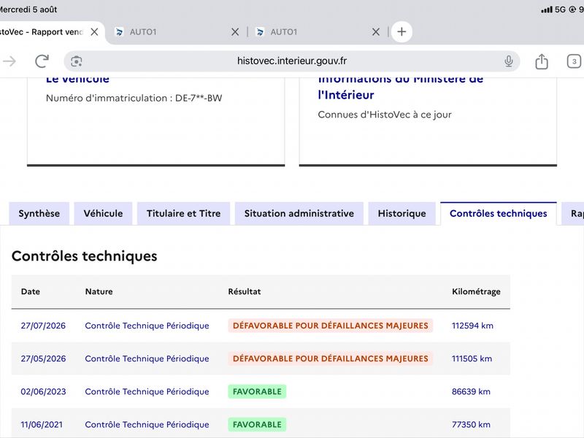Tap the page settings icon in address bar
This screenshot has height=438, width=584.
tap(77, 61)
